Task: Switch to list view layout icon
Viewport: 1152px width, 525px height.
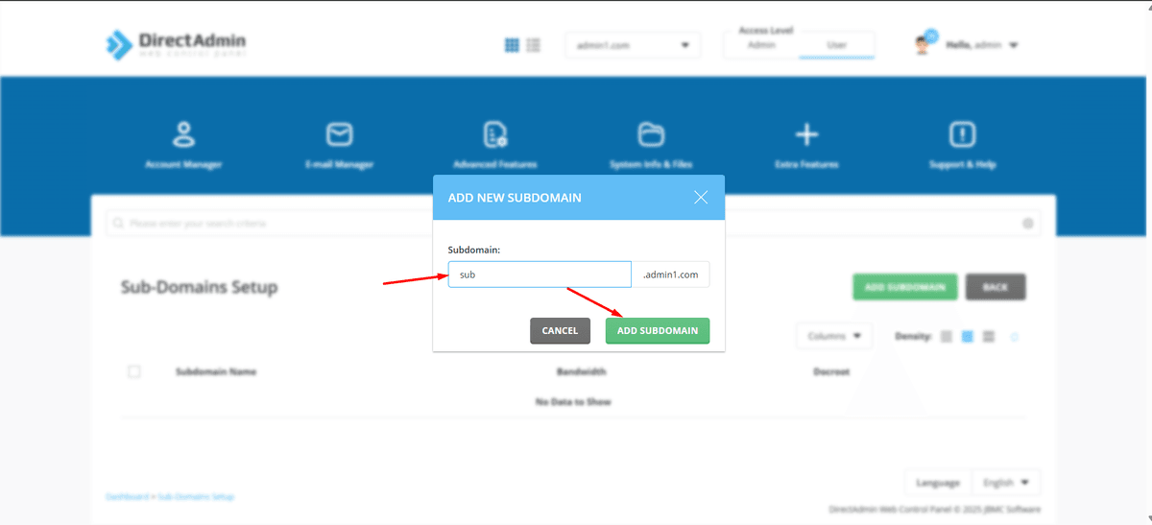Action: coord(534,45)
